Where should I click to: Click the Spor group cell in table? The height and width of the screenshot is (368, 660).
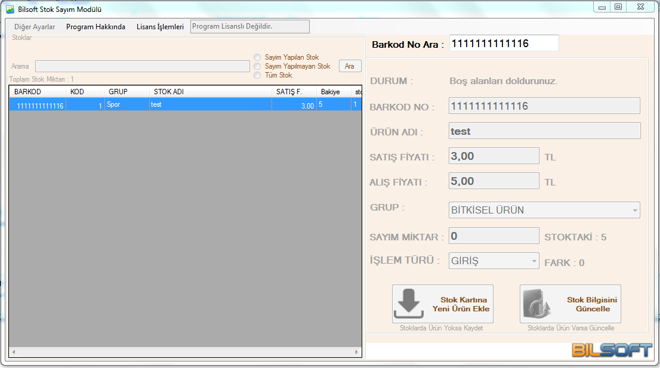click(127, 105)
